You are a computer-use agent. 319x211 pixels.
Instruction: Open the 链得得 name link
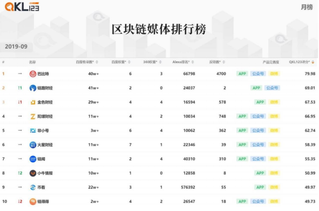coord(43,202)
